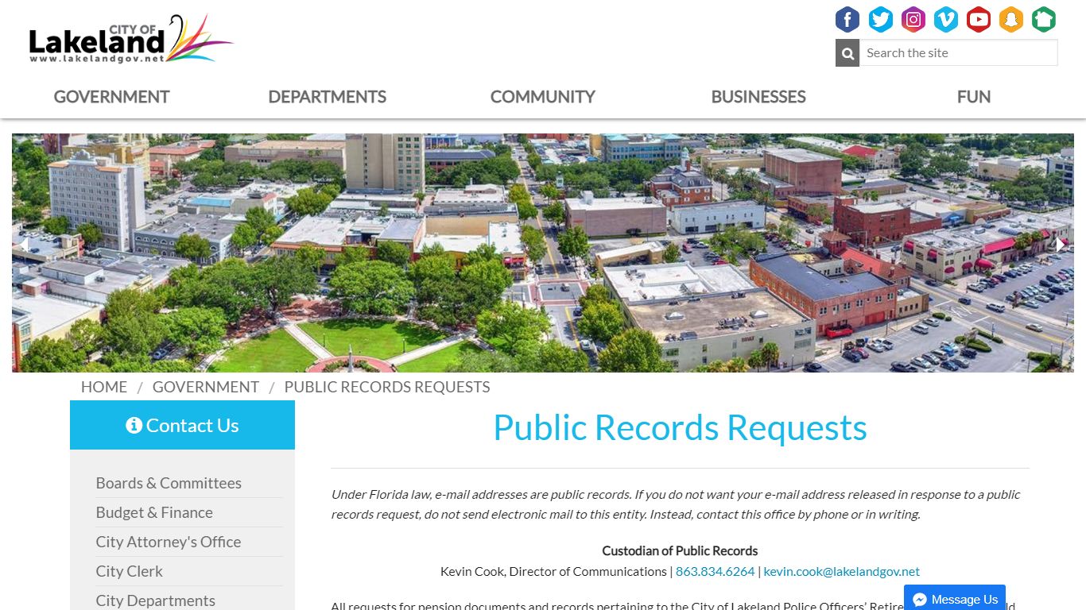Open Boards & Committees sidebar link
1086x610 pixels.
pos(169,483)
